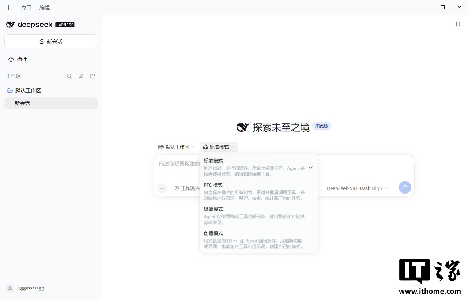Open the 编辑 menu
This screenshot has width=468, height=300.
[45, 8]
